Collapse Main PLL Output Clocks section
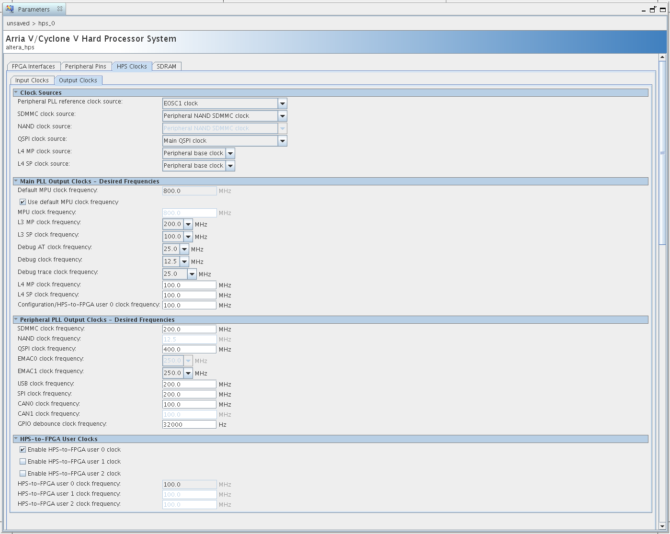Viewport: 670px width, 534px height. (x=16, y=181)
